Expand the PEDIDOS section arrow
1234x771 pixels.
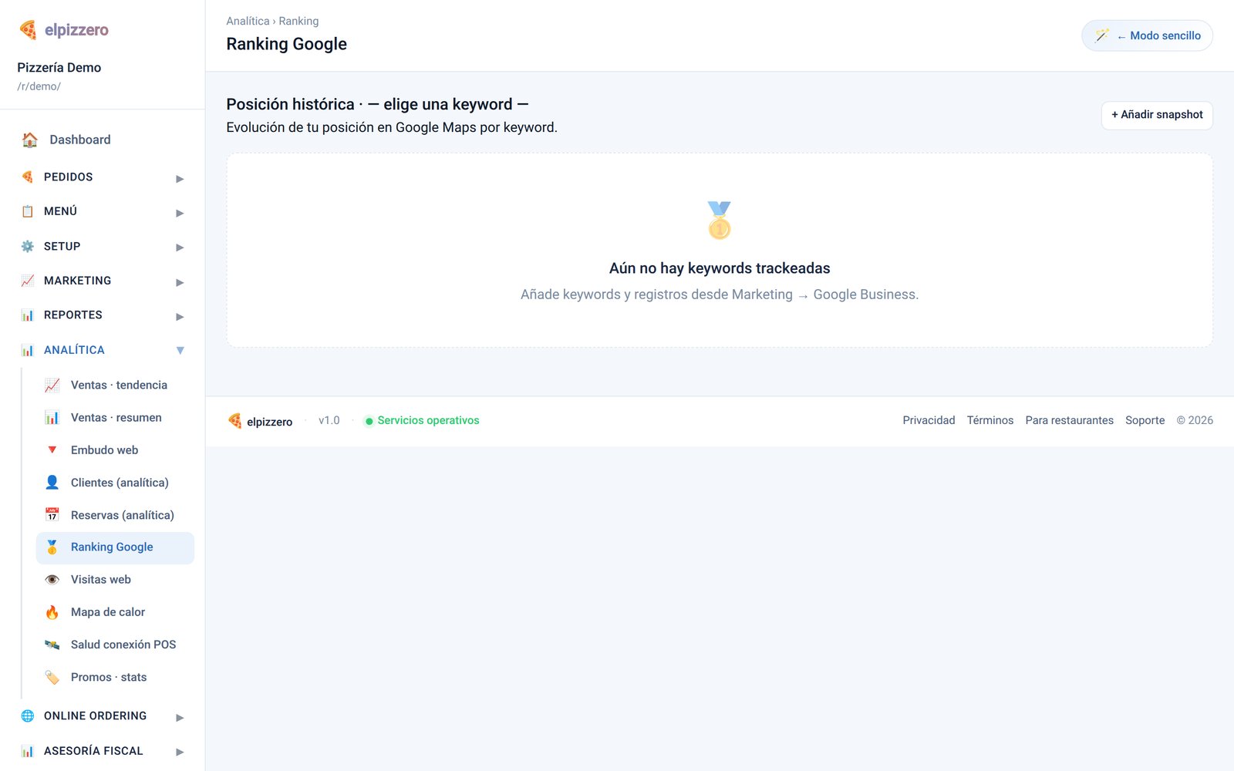point(180,178)
